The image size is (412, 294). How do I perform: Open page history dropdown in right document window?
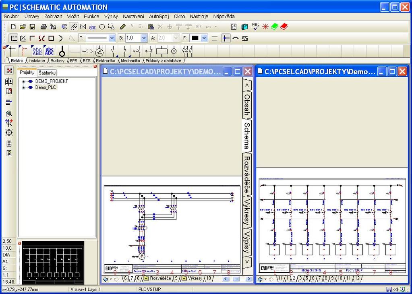[266, 279]
